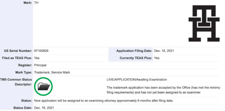Click the green circled folder status icon
This screenshot has width=225, height=111.
tap(43, 86)
